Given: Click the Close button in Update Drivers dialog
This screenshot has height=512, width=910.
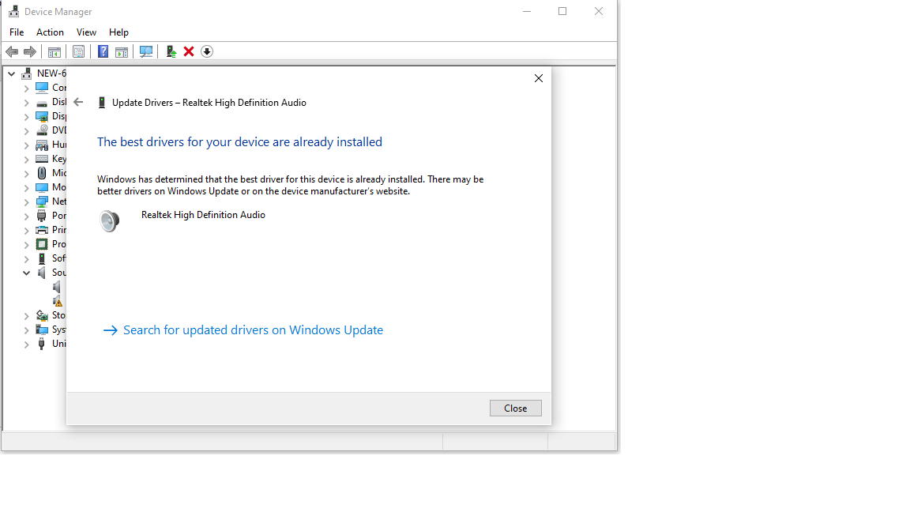Looking at the screenshot, I should (515, 408).
